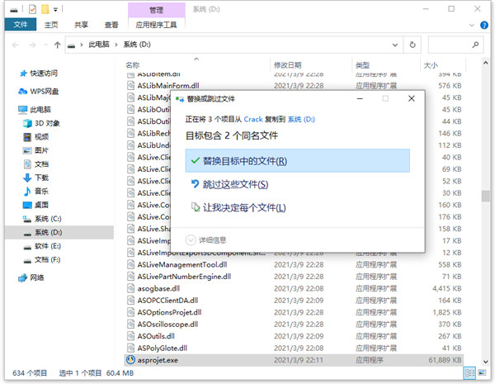Open 音乐 music note icon
This screenshot has height=384, width=495.
tap(27, 192)
